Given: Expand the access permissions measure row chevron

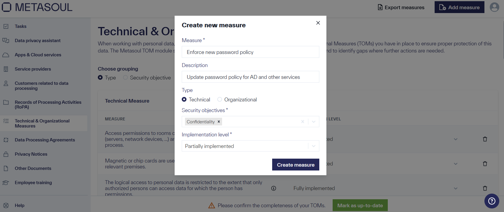Looking at the screenshot, I should pos(456,139).
